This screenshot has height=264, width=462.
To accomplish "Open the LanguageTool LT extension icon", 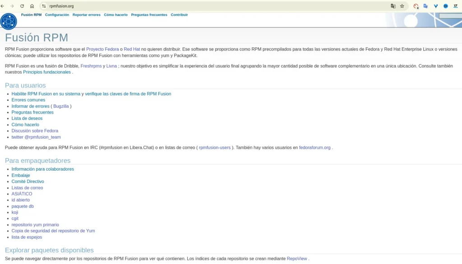I will pos(456,6).
